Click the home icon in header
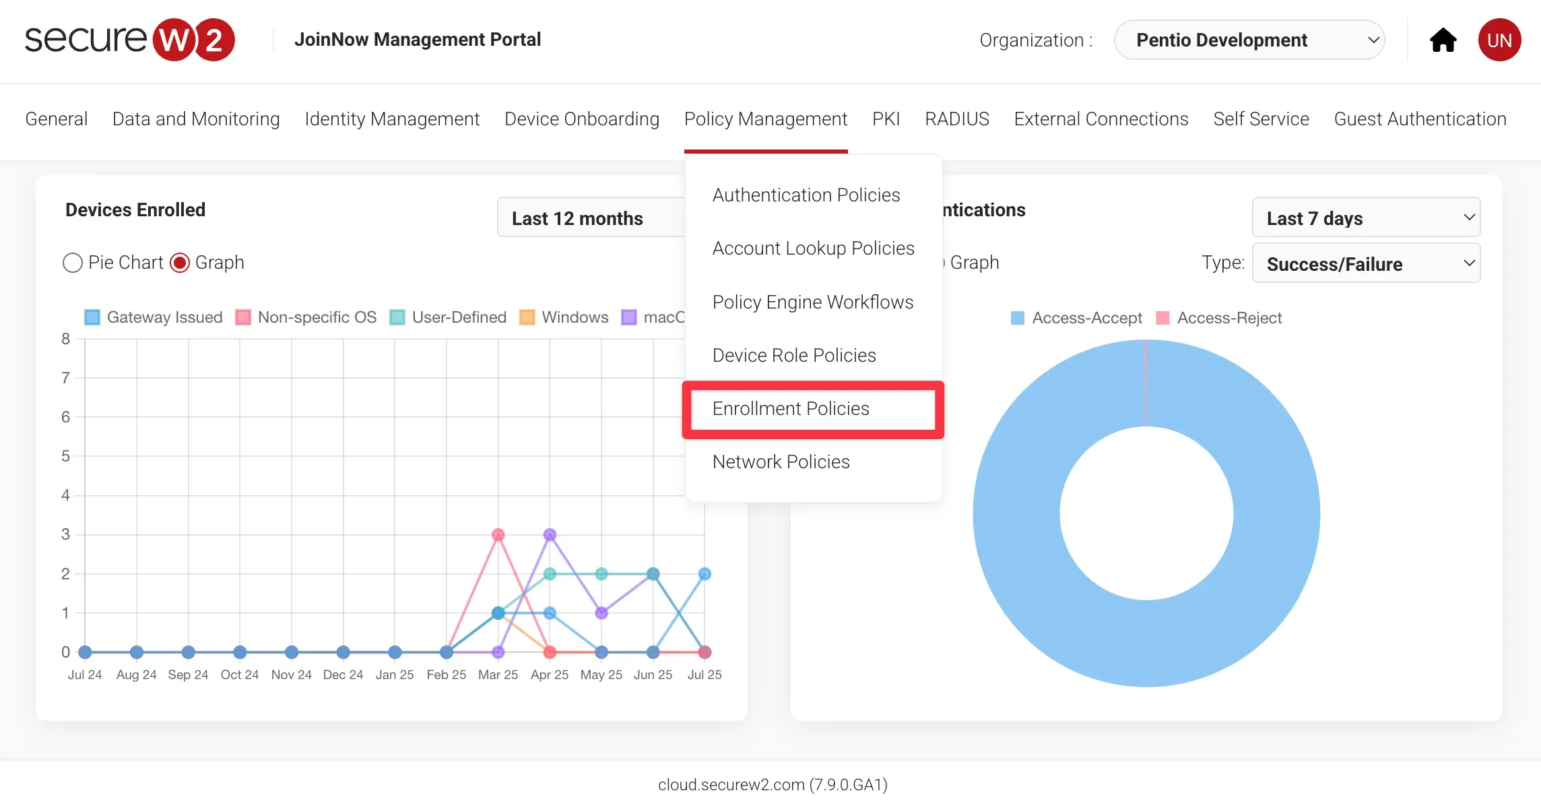The width and height of the screenshot is (1541, 801). [1443, 40]
